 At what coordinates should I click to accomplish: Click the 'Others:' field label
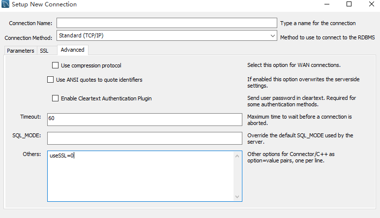click(x=32, y=155)
